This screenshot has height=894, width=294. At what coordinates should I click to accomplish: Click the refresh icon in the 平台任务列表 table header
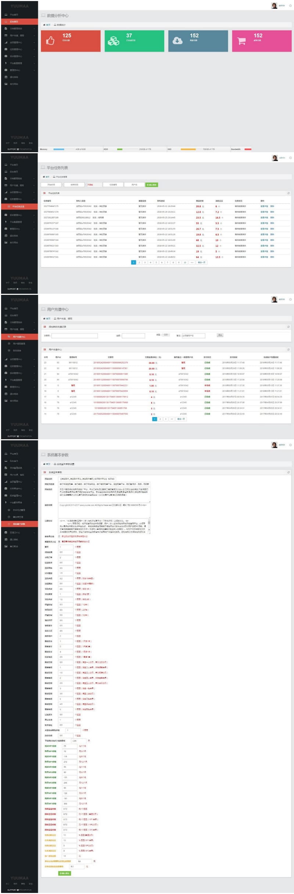pyautogui.click(x=288, y=193)
